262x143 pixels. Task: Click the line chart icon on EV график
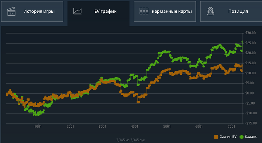[77, 11]
